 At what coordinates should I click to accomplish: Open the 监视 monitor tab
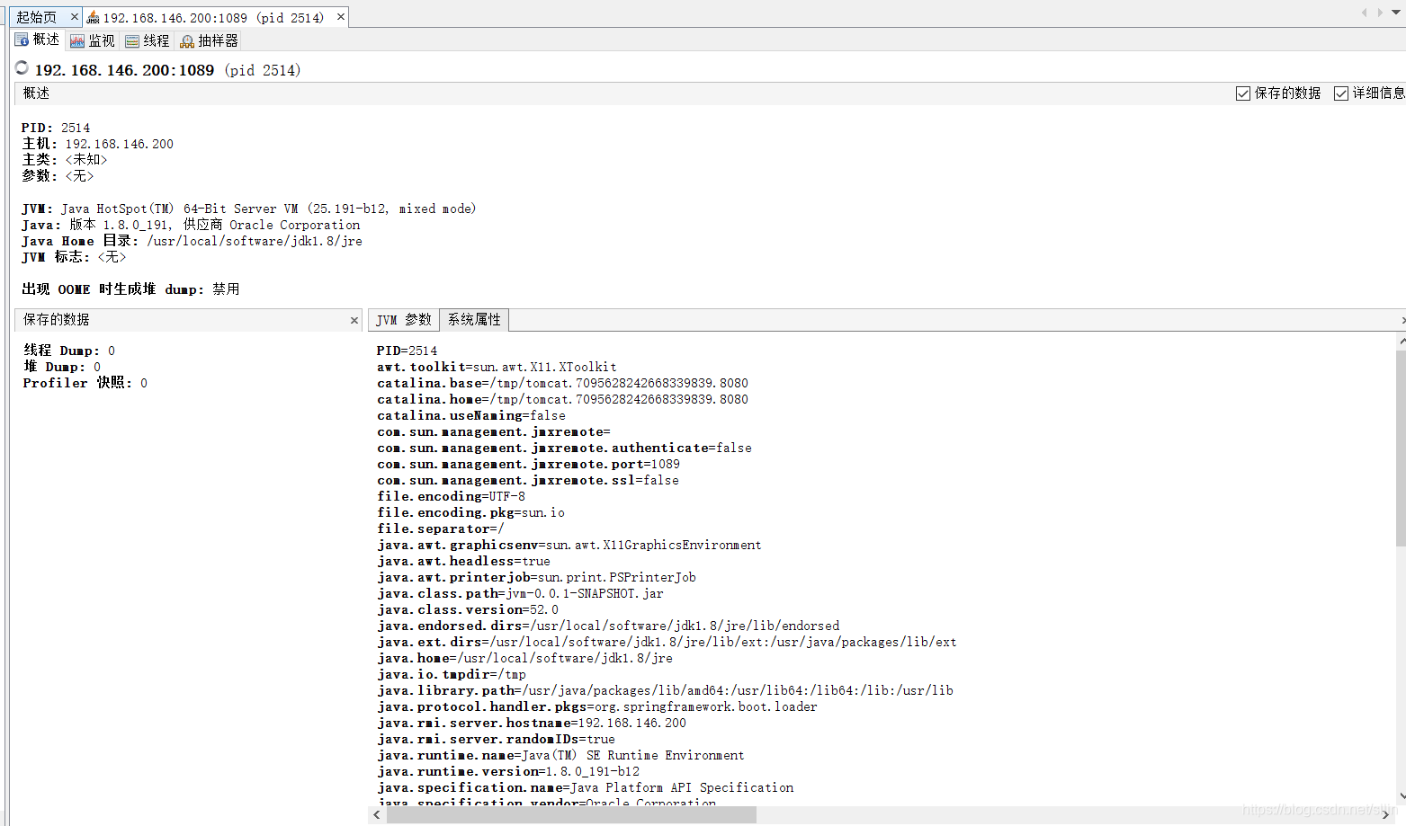click(x=93, y=40)
